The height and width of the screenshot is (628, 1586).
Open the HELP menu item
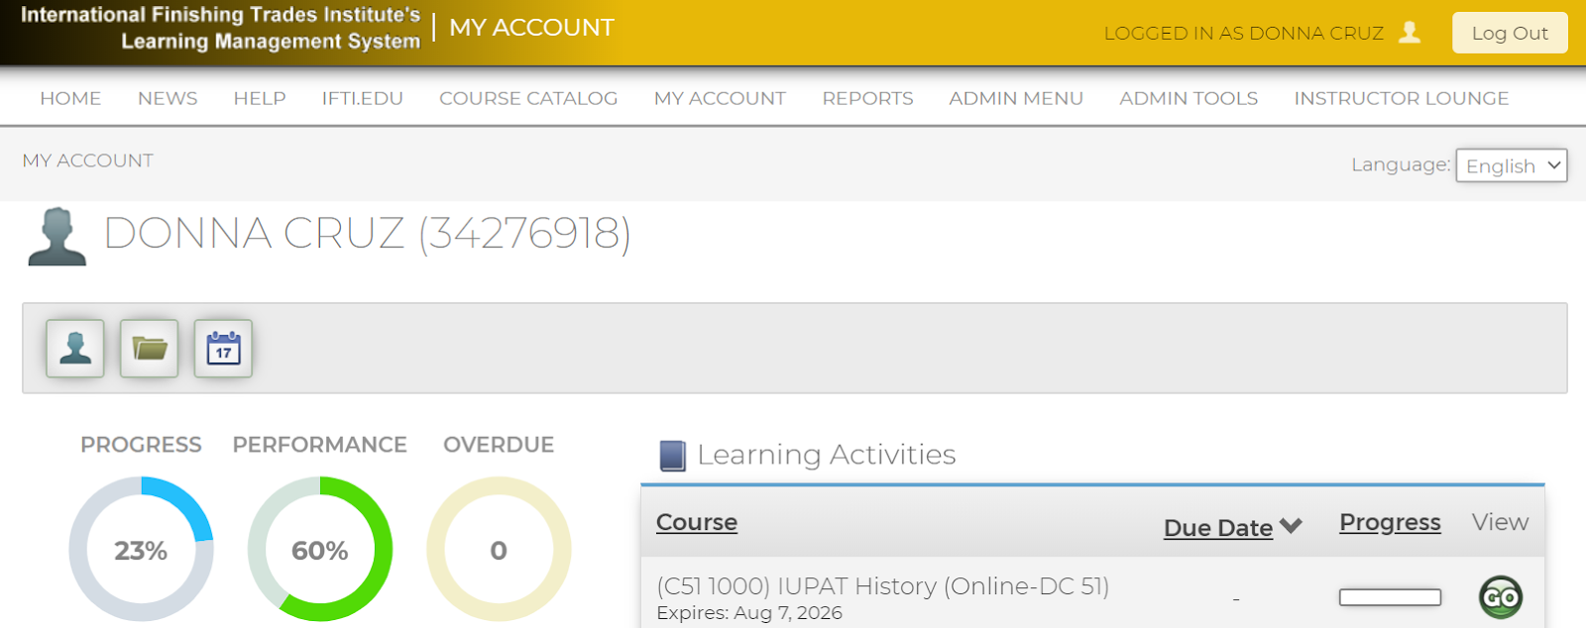[260, 98]
